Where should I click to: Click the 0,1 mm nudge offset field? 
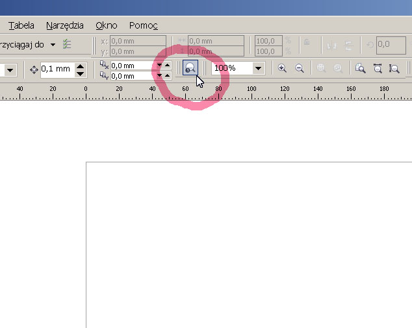tap(56, 69)
